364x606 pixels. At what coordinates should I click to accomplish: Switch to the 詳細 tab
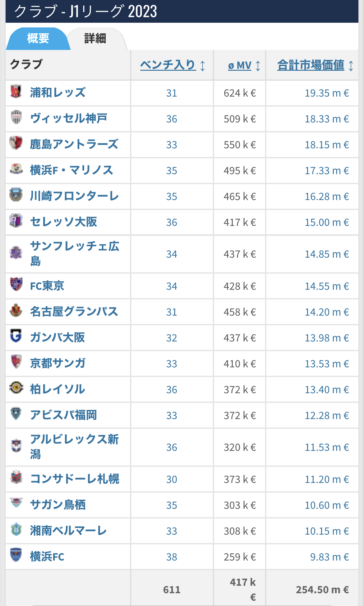95,39
